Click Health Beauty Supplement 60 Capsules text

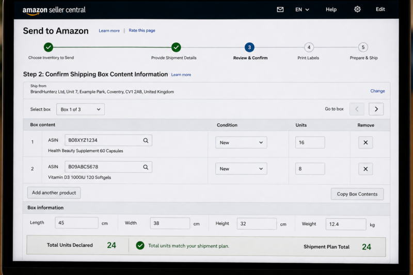(x=86, y=151)
